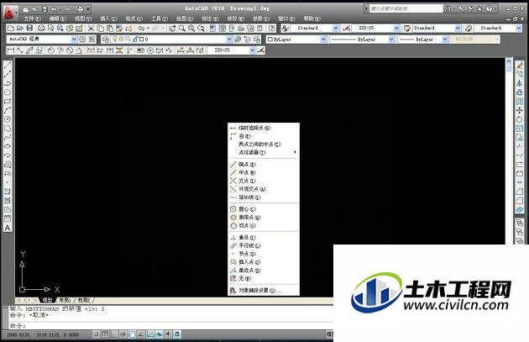Click the Undo arrow in standard toolbar
The height and width of the screenshot is (342, 529).
coord(141,29)
